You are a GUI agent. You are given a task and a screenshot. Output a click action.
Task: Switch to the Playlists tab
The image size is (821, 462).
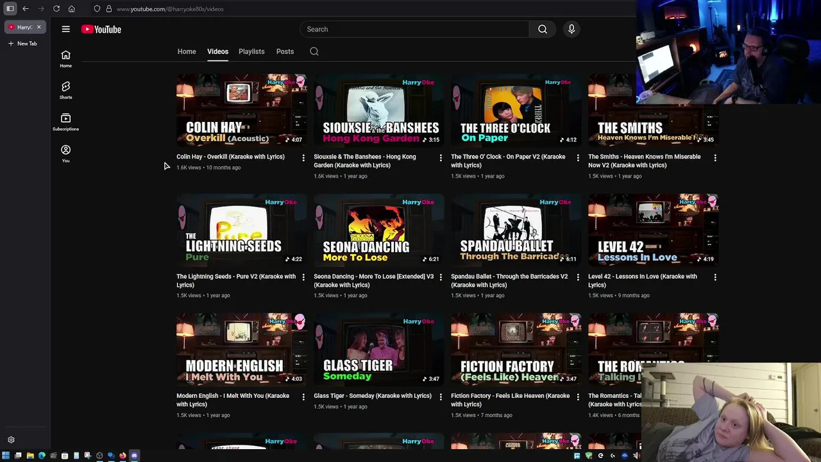[x=251, y=51]
